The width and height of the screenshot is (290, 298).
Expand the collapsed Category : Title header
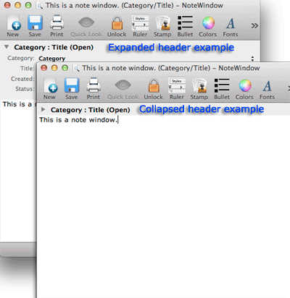tap(43, 109)
